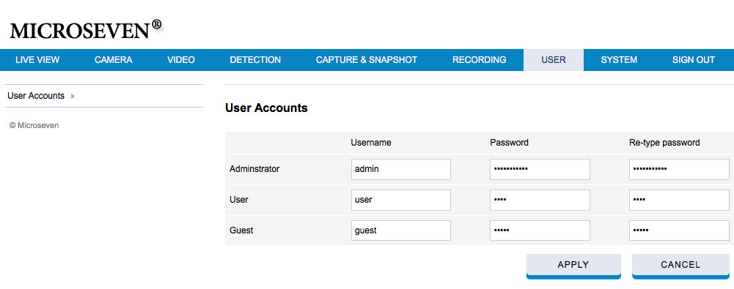Click the Administrator username field
This screenshot has width=734, height=289.
(x=401, y=169)
